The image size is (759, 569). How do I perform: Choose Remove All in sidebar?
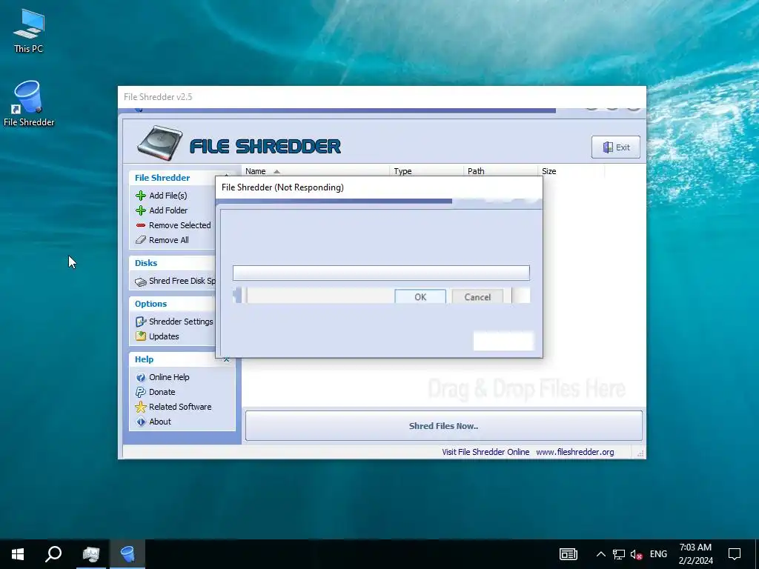click(x=169, y=240)
